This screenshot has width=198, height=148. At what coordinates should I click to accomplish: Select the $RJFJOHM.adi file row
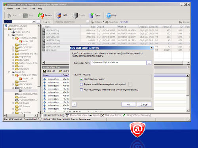[x=116, y=44]
